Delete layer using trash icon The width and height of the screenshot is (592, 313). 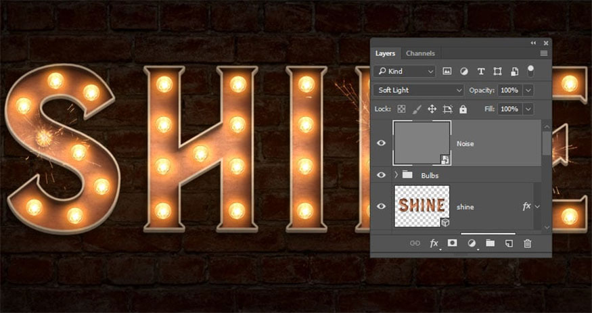[x=528, y=243]
